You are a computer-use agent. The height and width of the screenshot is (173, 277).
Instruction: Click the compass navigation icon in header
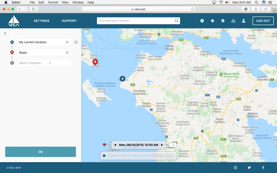click(x=202, y=21)
